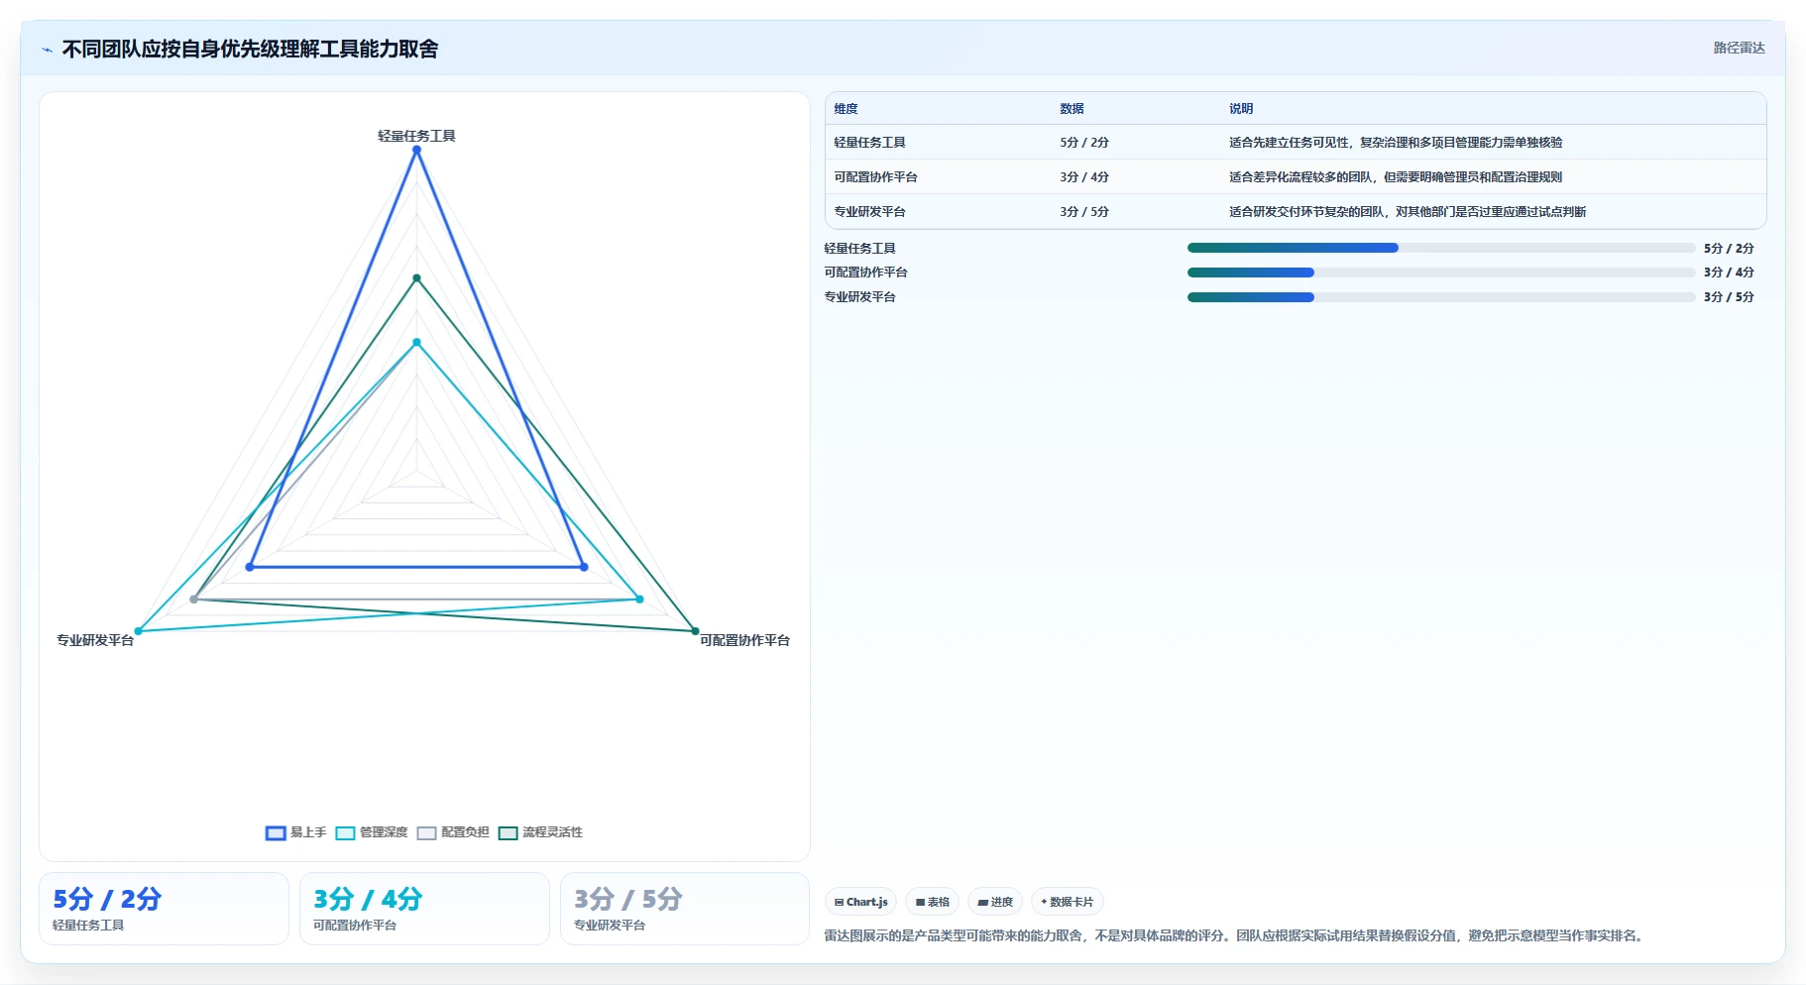Click the page title 不同团队应按自身优先级理解工具能力取舍
The image size is (1806, 985).
(250, 50)
